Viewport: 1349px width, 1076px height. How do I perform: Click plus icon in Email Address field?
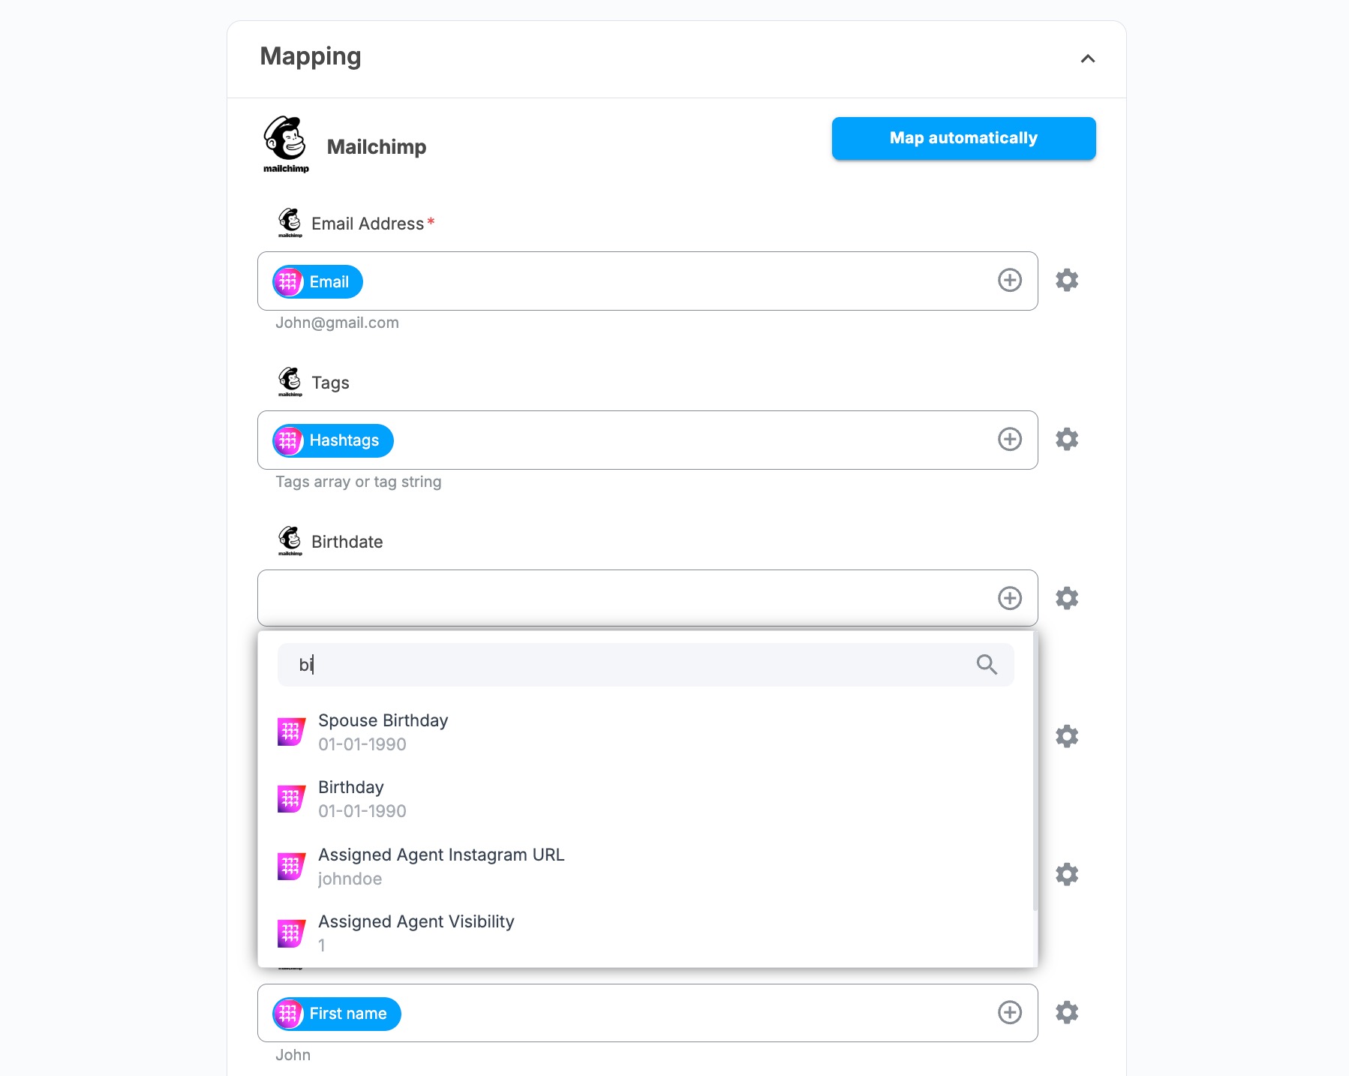click(x=1009, y=281)
